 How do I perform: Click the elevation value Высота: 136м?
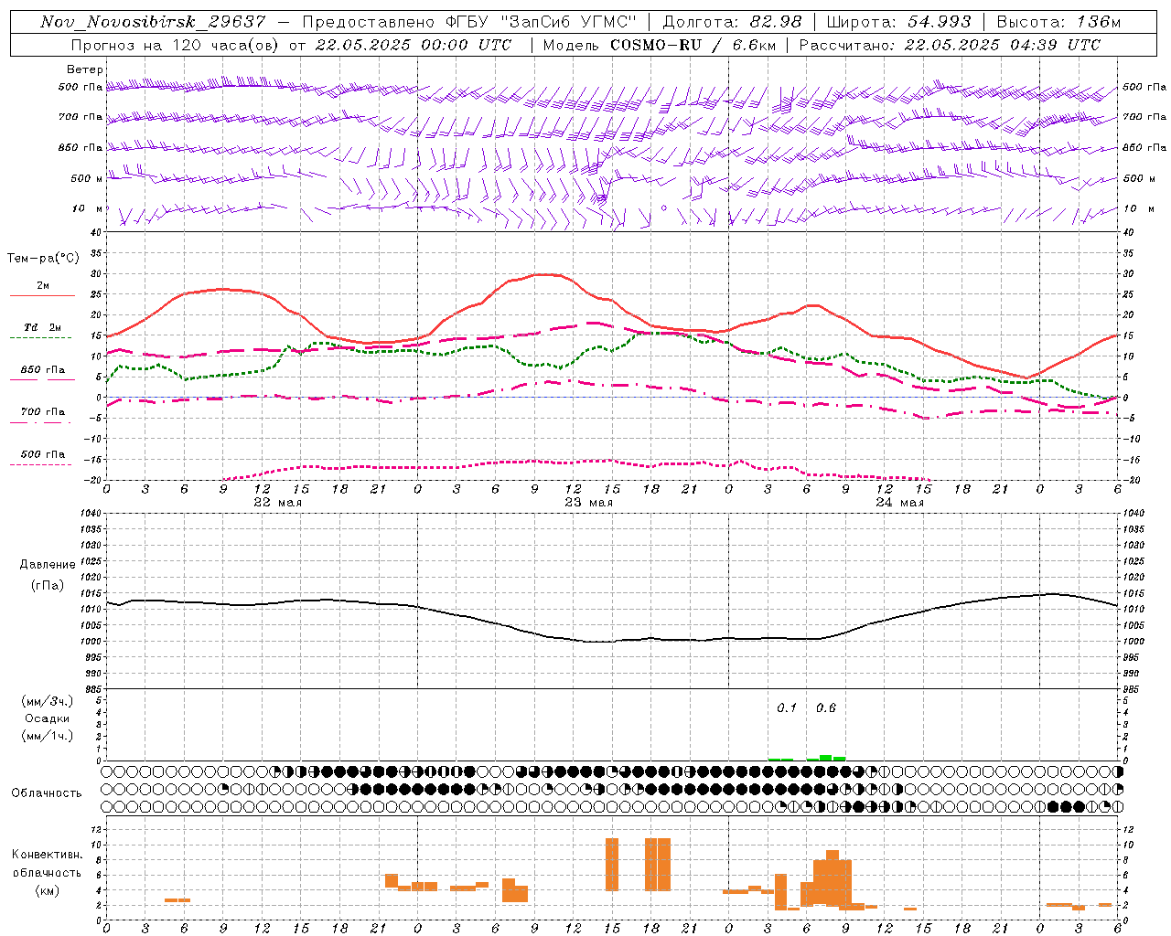coord(1058,22)
